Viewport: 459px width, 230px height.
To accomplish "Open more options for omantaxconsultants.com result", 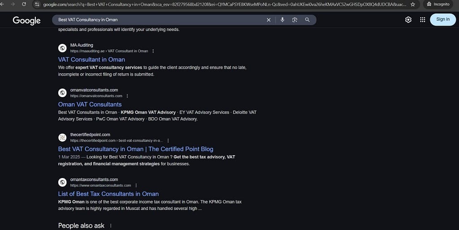I will [x=136, y=185].
